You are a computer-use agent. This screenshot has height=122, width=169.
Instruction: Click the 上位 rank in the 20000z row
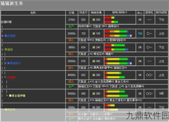[161, 33]
